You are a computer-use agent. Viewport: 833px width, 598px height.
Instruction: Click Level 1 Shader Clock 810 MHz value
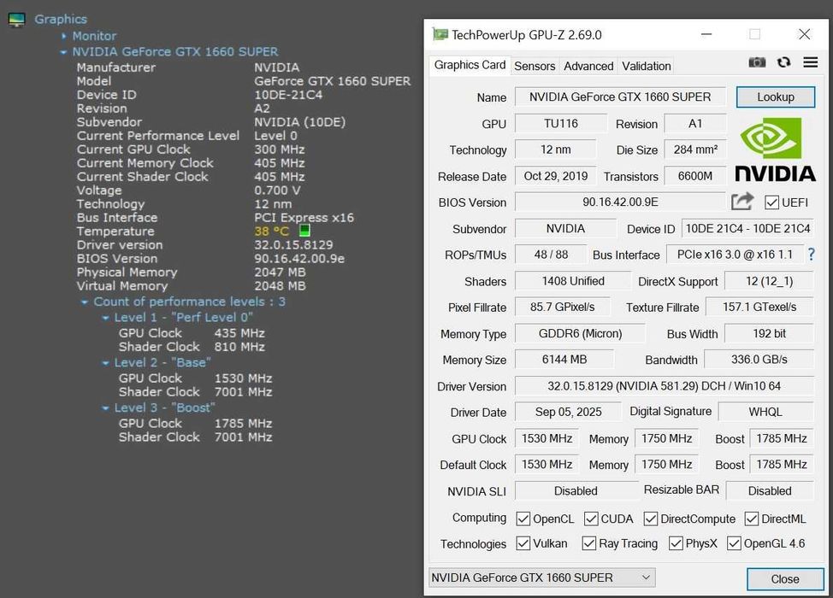239,347
